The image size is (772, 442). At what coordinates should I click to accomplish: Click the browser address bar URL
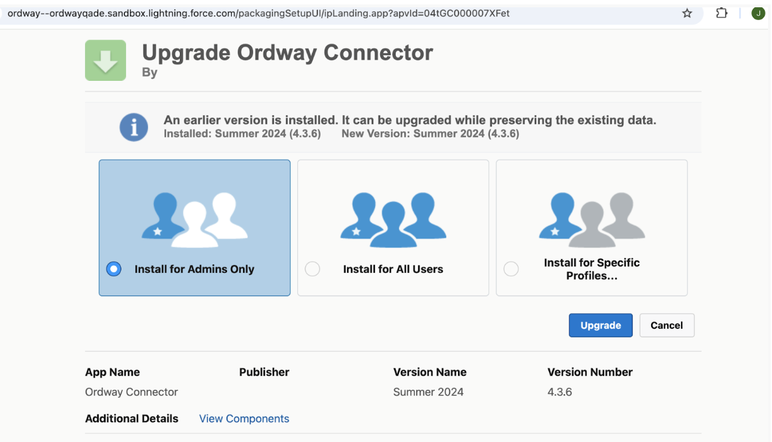[x=258, y=13]
